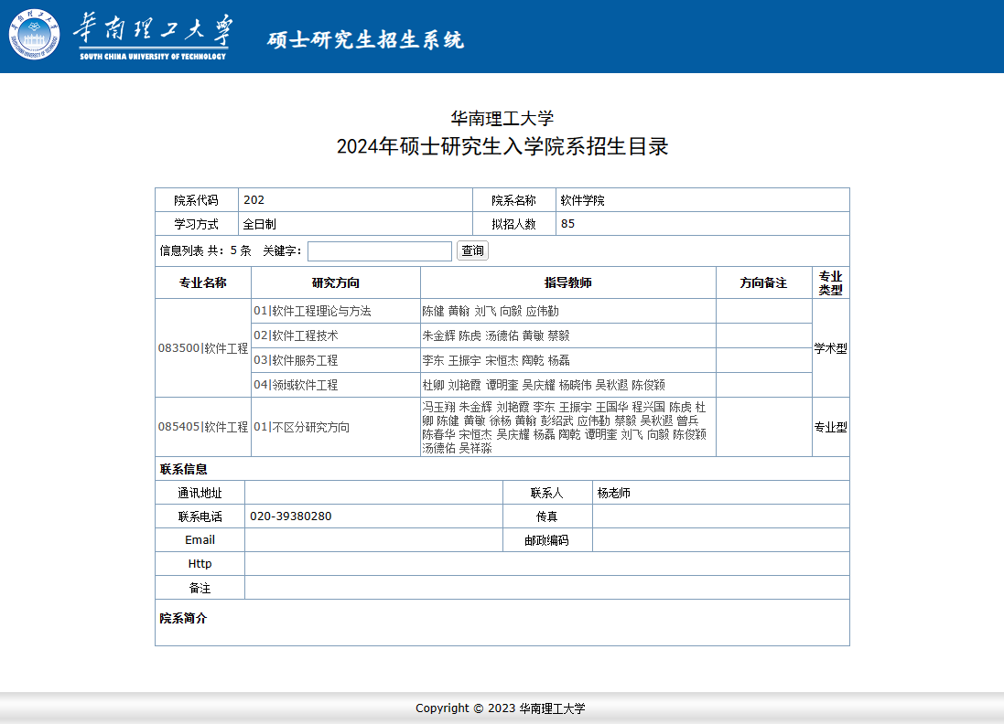Click advisor list starting with 李东 王振宇
This screenshot has width=1004, height=724.
coord(496,360)
